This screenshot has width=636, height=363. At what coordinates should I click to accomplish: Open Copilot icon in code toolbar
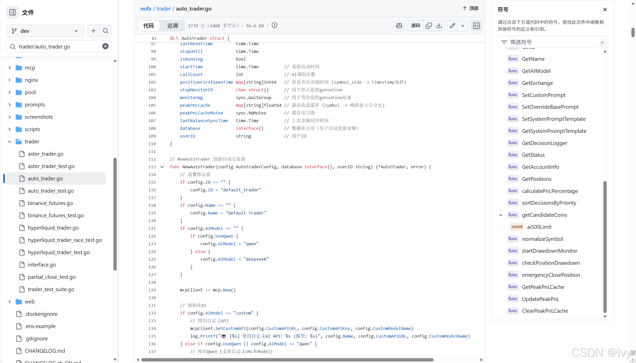coord(399,26)
